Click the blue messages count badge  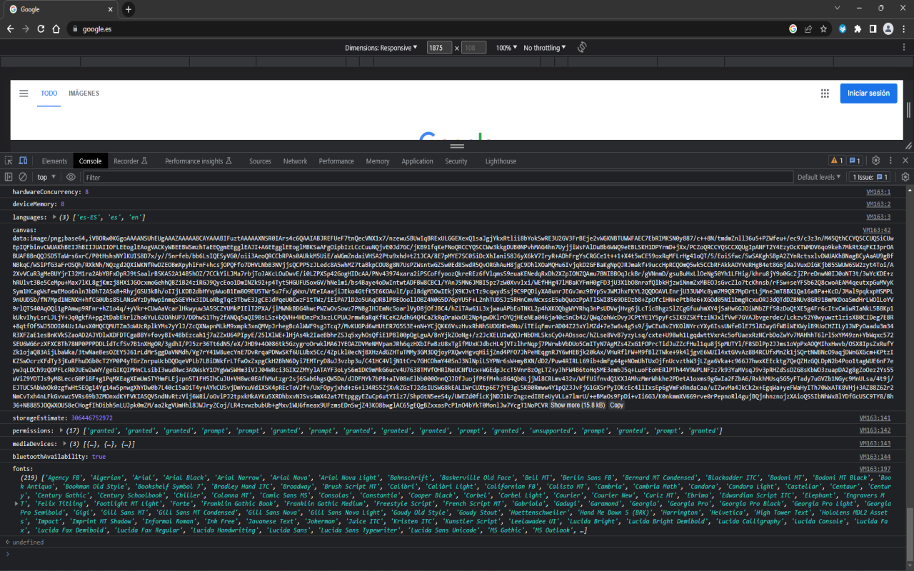(x=855, y=161)
